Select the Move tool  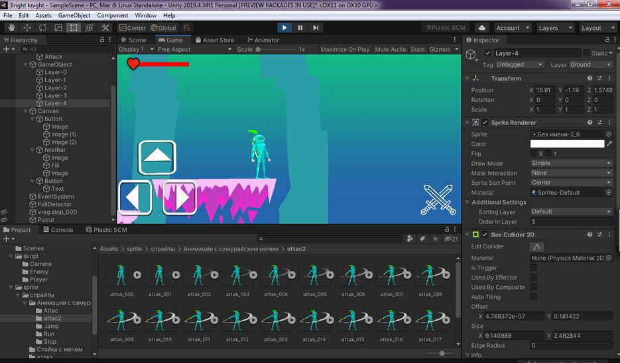(x=27, y=28)
